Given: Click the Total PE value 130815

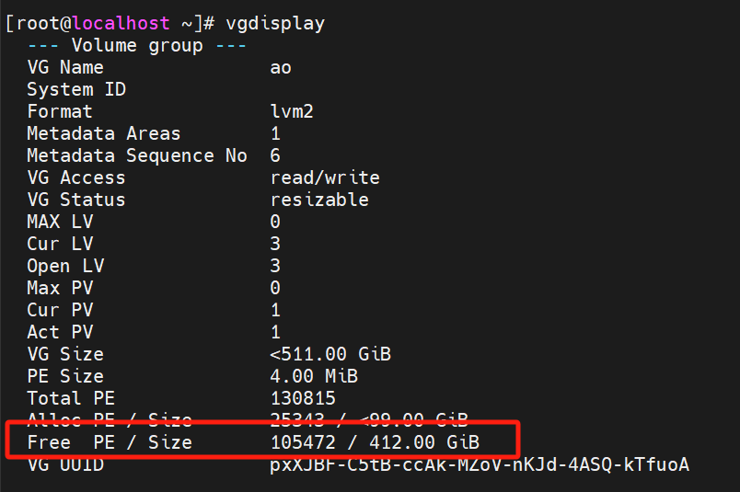Looking at the screenshot, I should (x=303, y=398).
